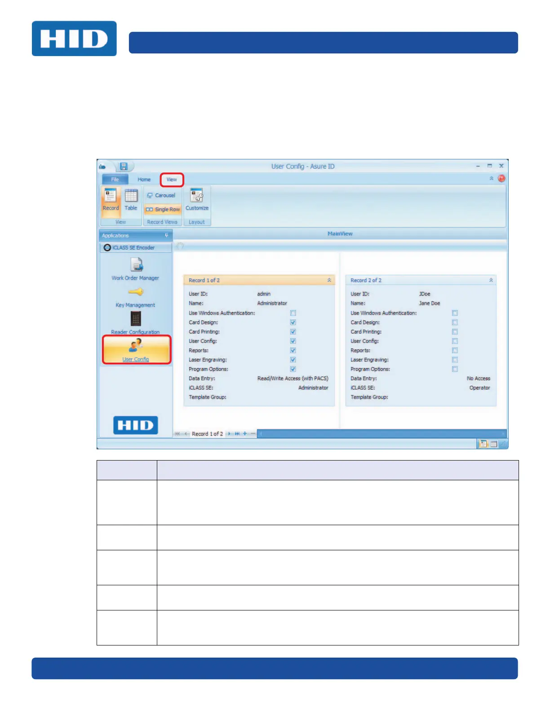Select the admin User ID value
This screenshot has width=550, height=711.
tap(264, 294)
